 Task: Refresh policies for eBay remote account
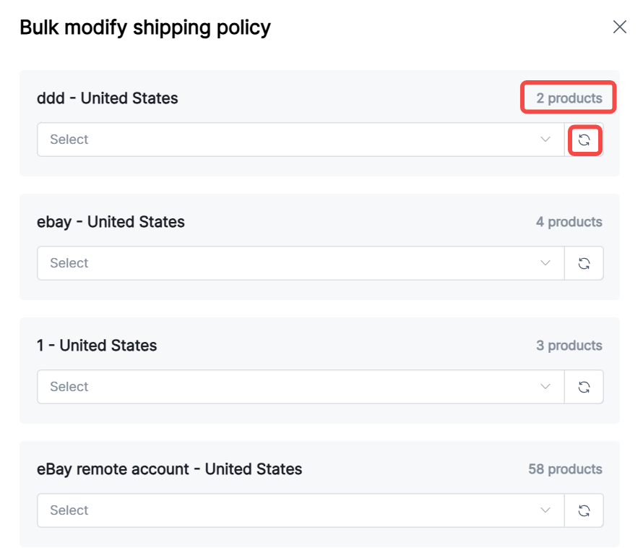click(x=584, y=510)
